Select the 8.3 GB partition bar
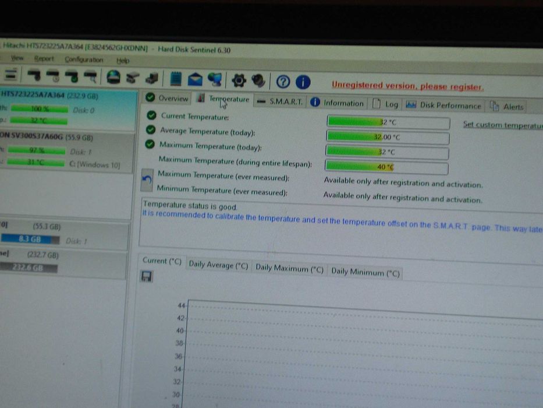Viewport: 543px width, 408px height. pyautogui.click(x=30, y=239)
